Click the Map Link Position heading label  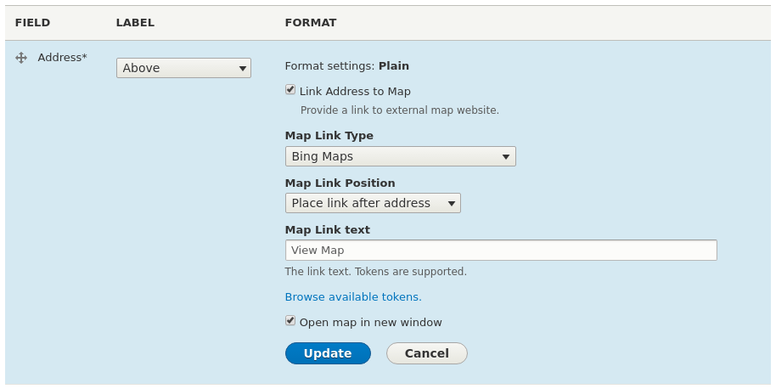point(340,183)
